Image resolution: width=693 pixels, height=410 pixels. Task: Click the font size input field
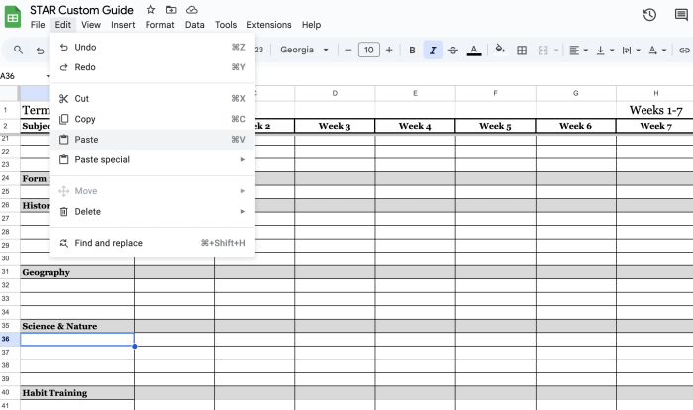point(368,50)
